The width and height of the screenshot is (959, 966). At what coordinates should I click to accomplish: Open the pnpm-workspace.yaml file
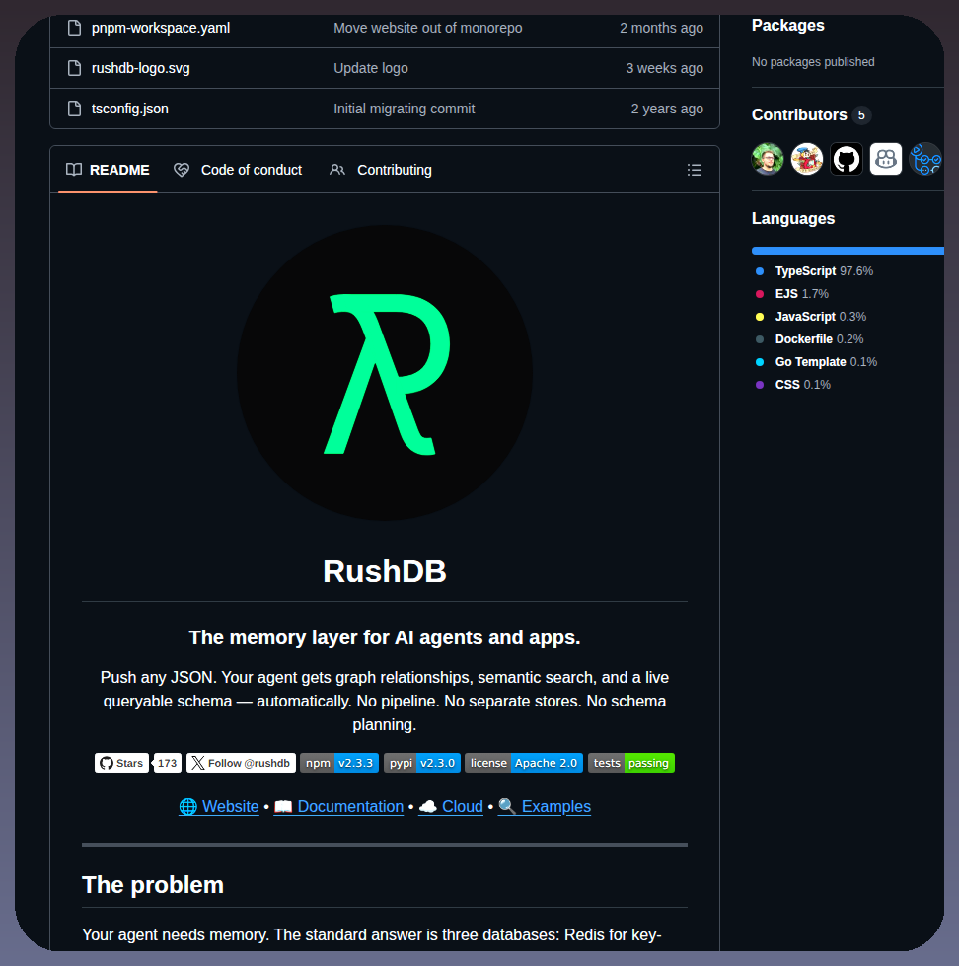161,28
